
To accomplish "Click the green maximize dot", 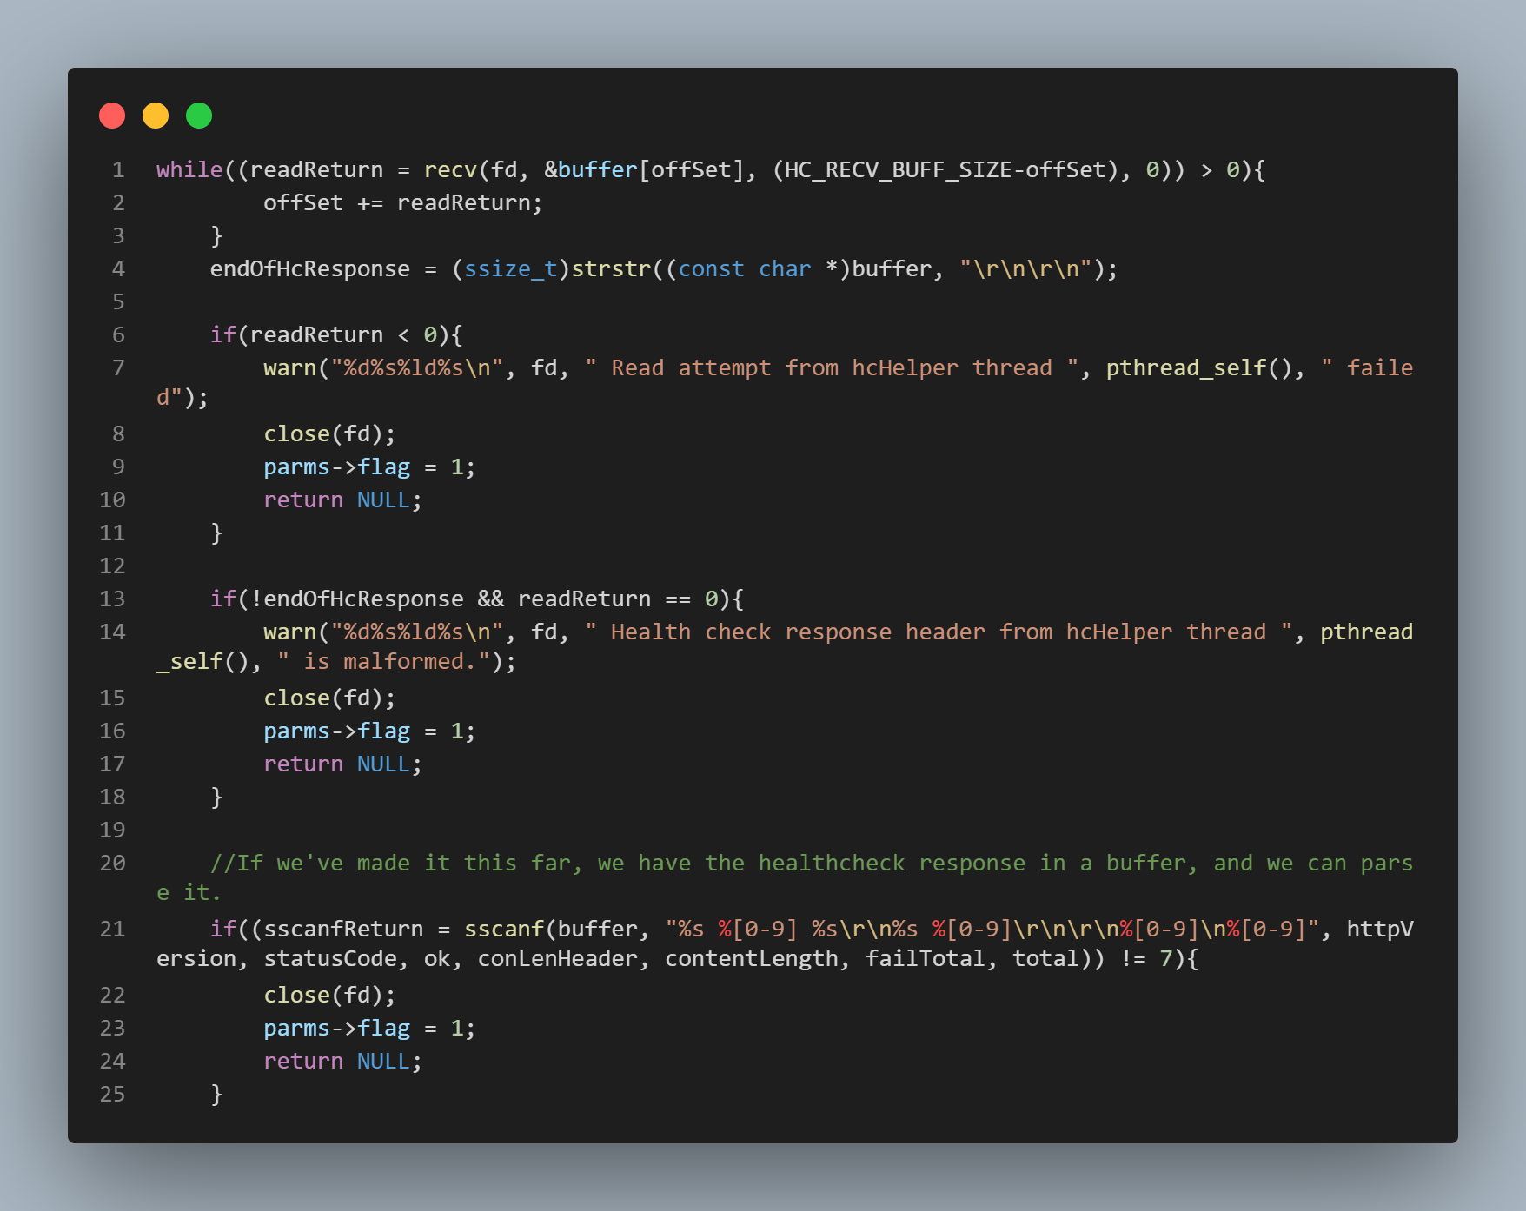I will pos(199,116).
